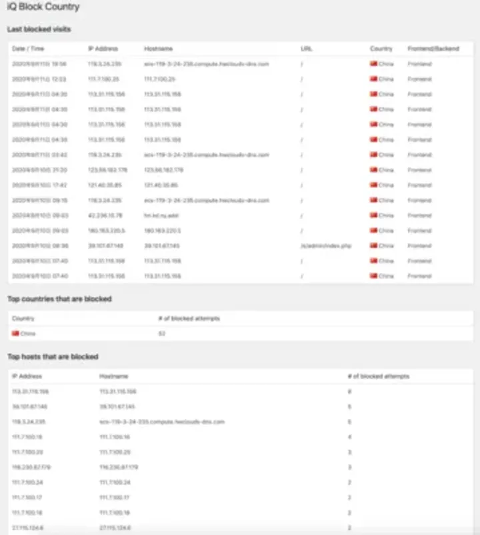Click 116.230.87.179 in Top hosts IP Address column
This screenshot has width=480, height=535.
31,467
